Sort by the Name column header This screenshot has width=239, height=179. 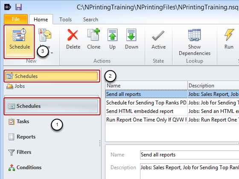pos(146,86)
